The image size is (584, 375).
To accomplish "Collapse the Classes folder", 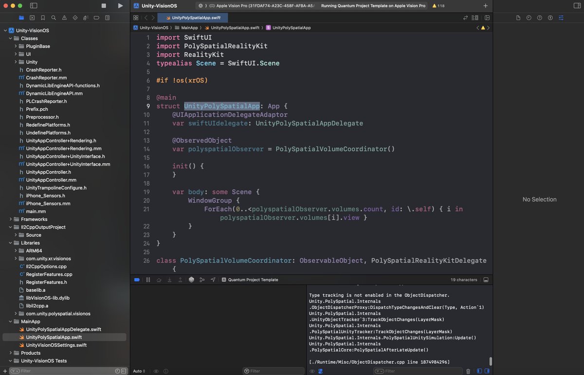I will point(10,38).
